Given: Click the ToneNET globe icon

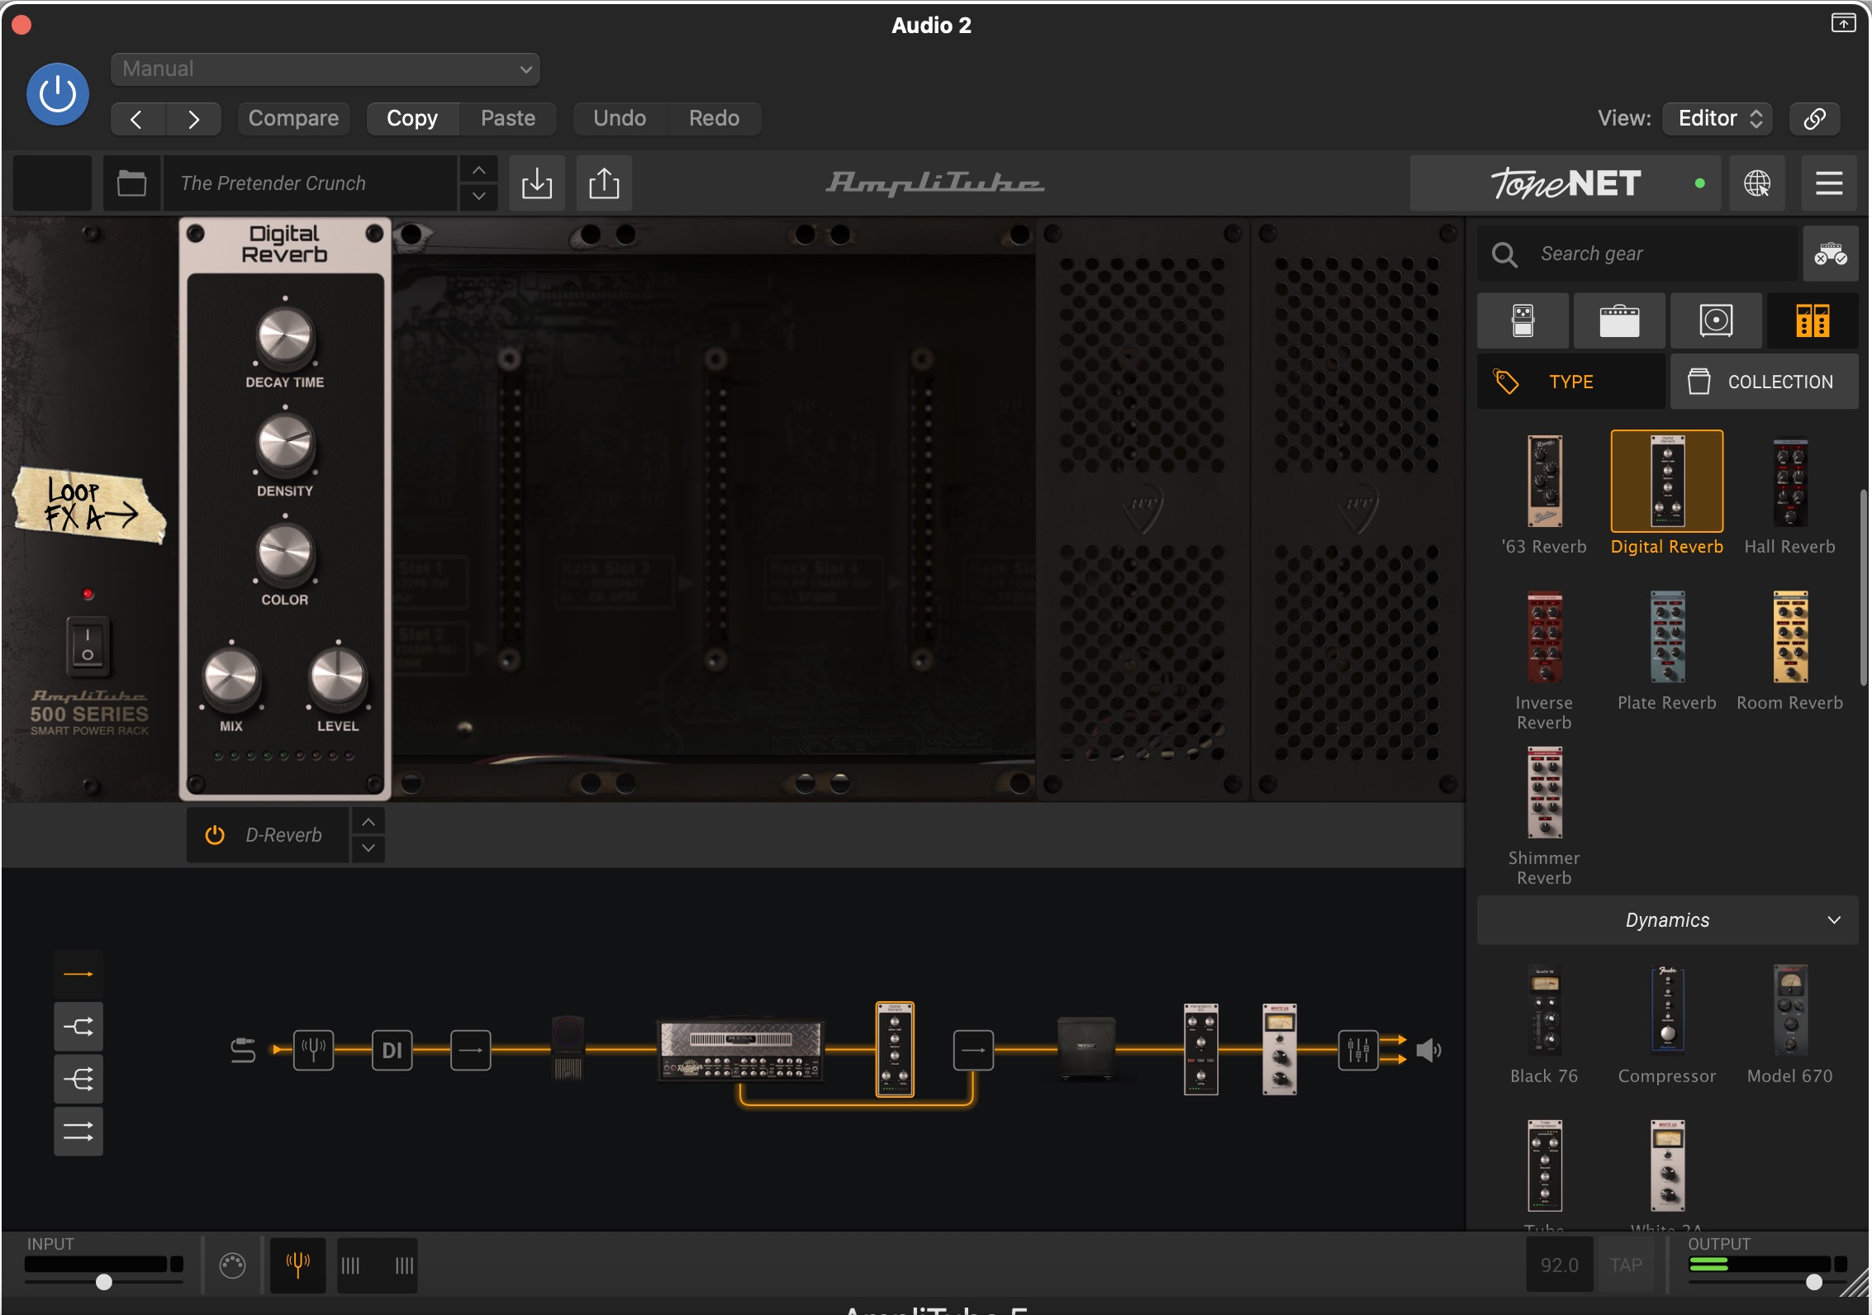Looking at the screenshot, I should click(1757, 183).
